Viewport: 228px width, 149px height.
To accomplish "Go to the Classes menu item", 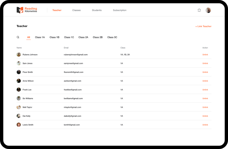I will pyautogui.click(x=76, y=10).
